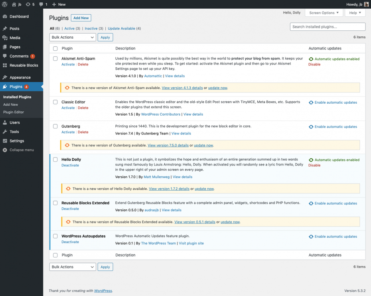Filter plugins by Inactive

click(x=91, y=28)
